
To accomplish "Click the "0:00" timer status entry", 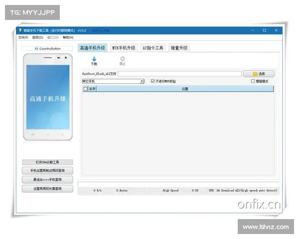I will coord(195,190).
